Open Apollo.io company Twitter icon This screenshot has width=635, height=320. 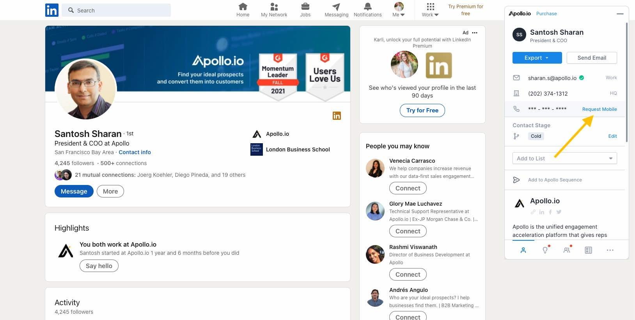coord(559,212)
